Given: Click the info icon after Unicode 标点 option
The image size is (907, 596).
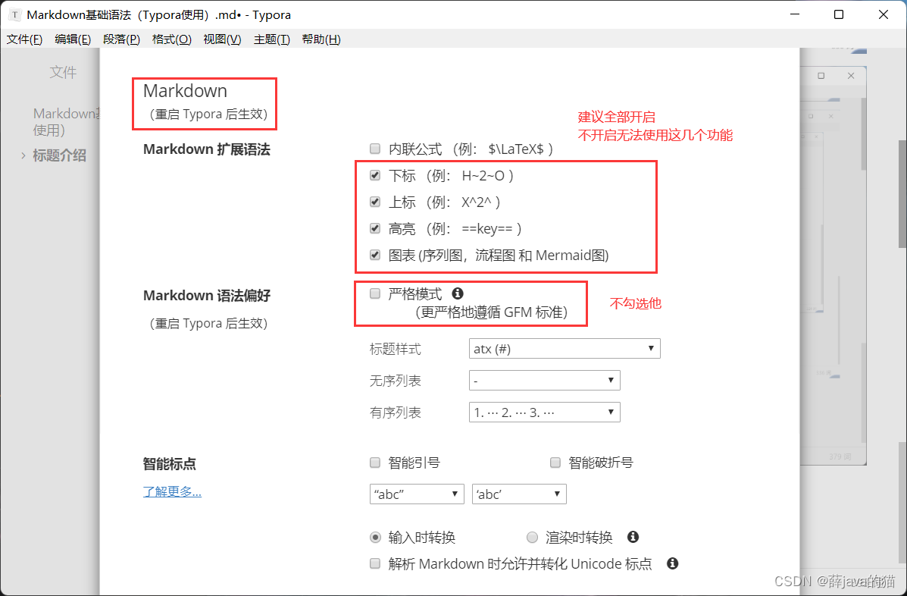Looking at the screenshot, I should point(671,563).
